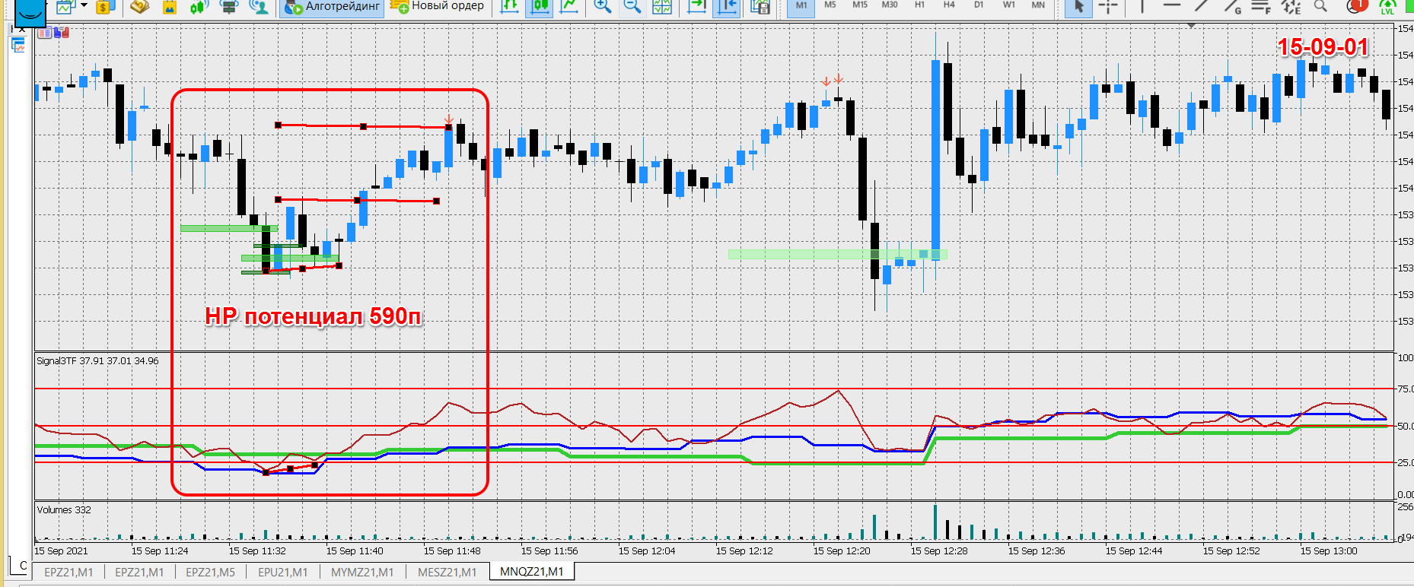Select the D1 timeframe
This screenshot has height=587, width=1414.
click(x=979, y=5)
